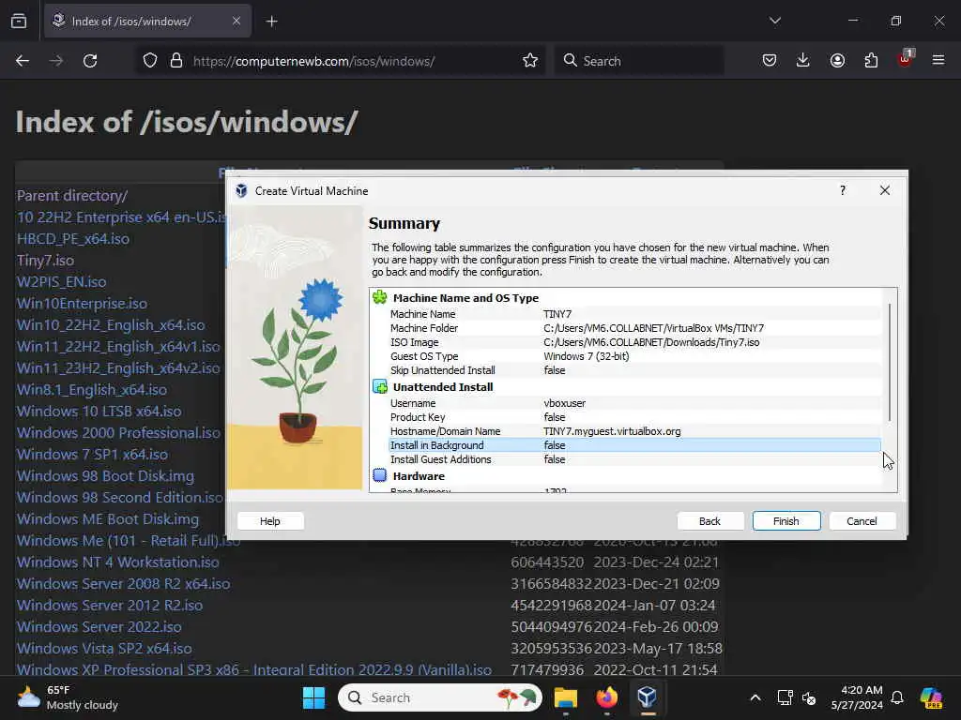Open the Windows Server 2022.iso link
This screenshot has width=961, height=720.
point(99,627)
